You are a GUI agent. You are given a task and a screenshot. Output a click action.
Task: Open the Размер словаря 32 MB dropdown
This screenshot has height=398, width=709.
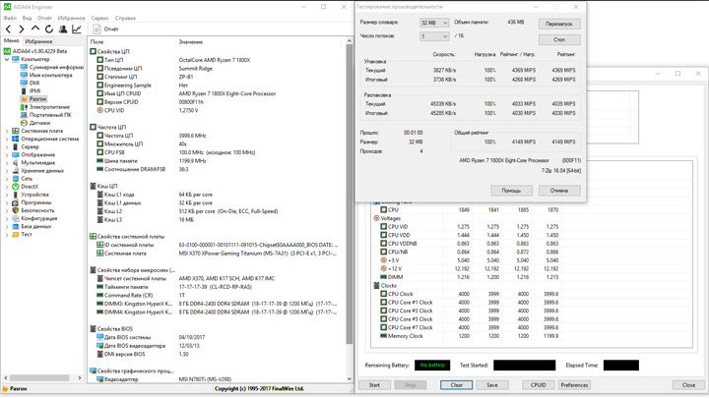tap(434, 23)
